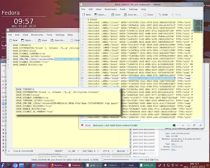Click Save in blkid KWrite toolbar
The image size is (210, 168).
coord(116,15)
